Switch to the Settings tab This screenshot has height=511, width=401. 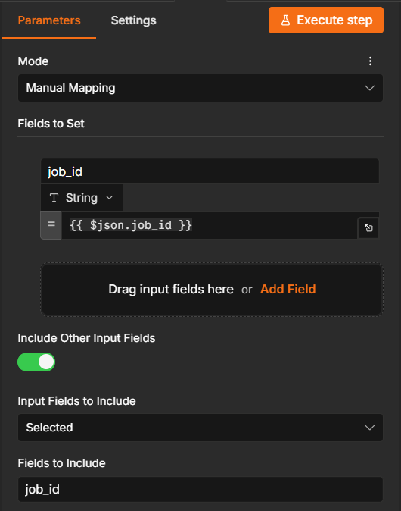pyautogui.click(x=133, y=20)
